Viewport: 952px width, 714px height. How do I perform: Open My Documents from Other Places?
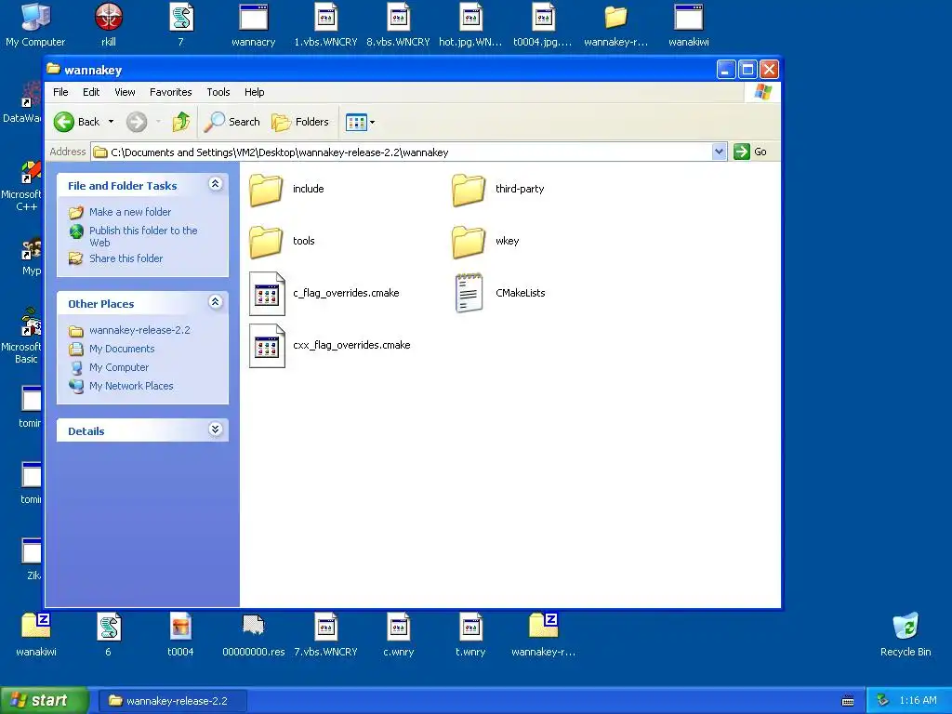[x=122, y=350]
